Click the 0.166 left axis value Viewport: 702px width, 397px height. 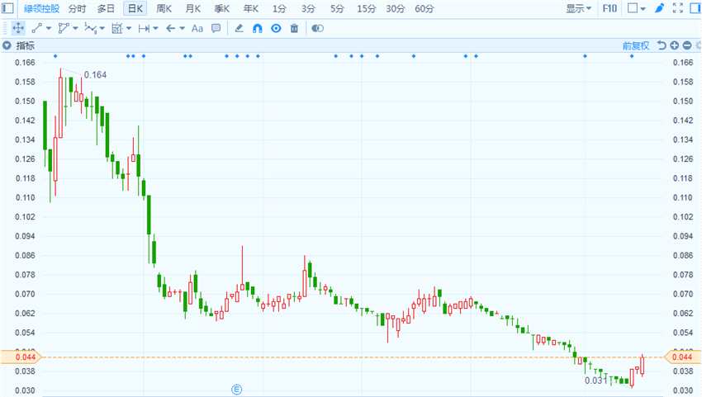click(25, 62)
